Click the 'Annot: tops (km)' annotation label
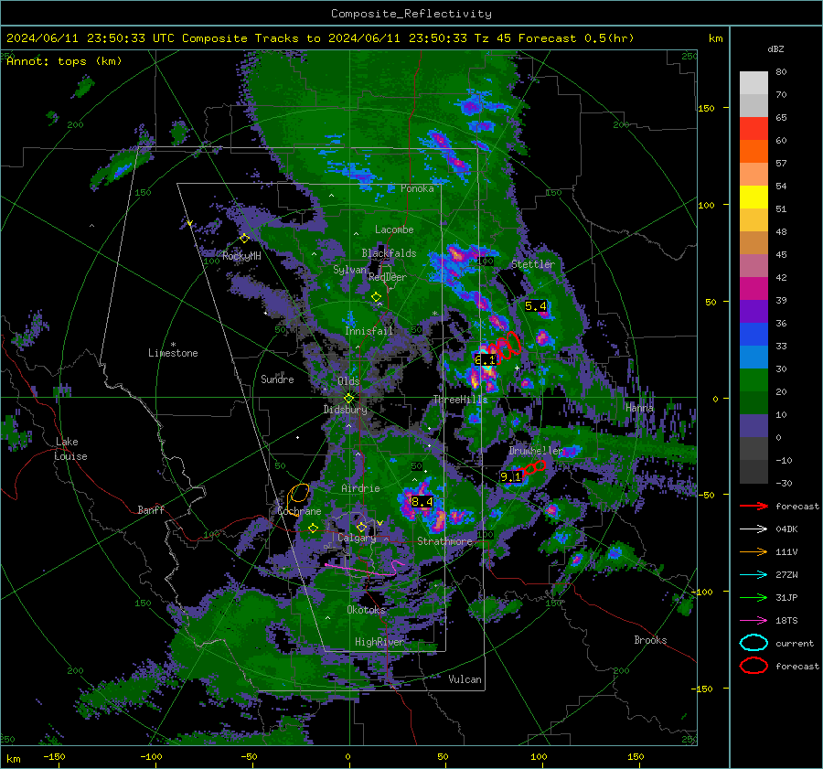The height and width of the screenshot is (769, 823). pyautogui.click(x=64, y=61)
